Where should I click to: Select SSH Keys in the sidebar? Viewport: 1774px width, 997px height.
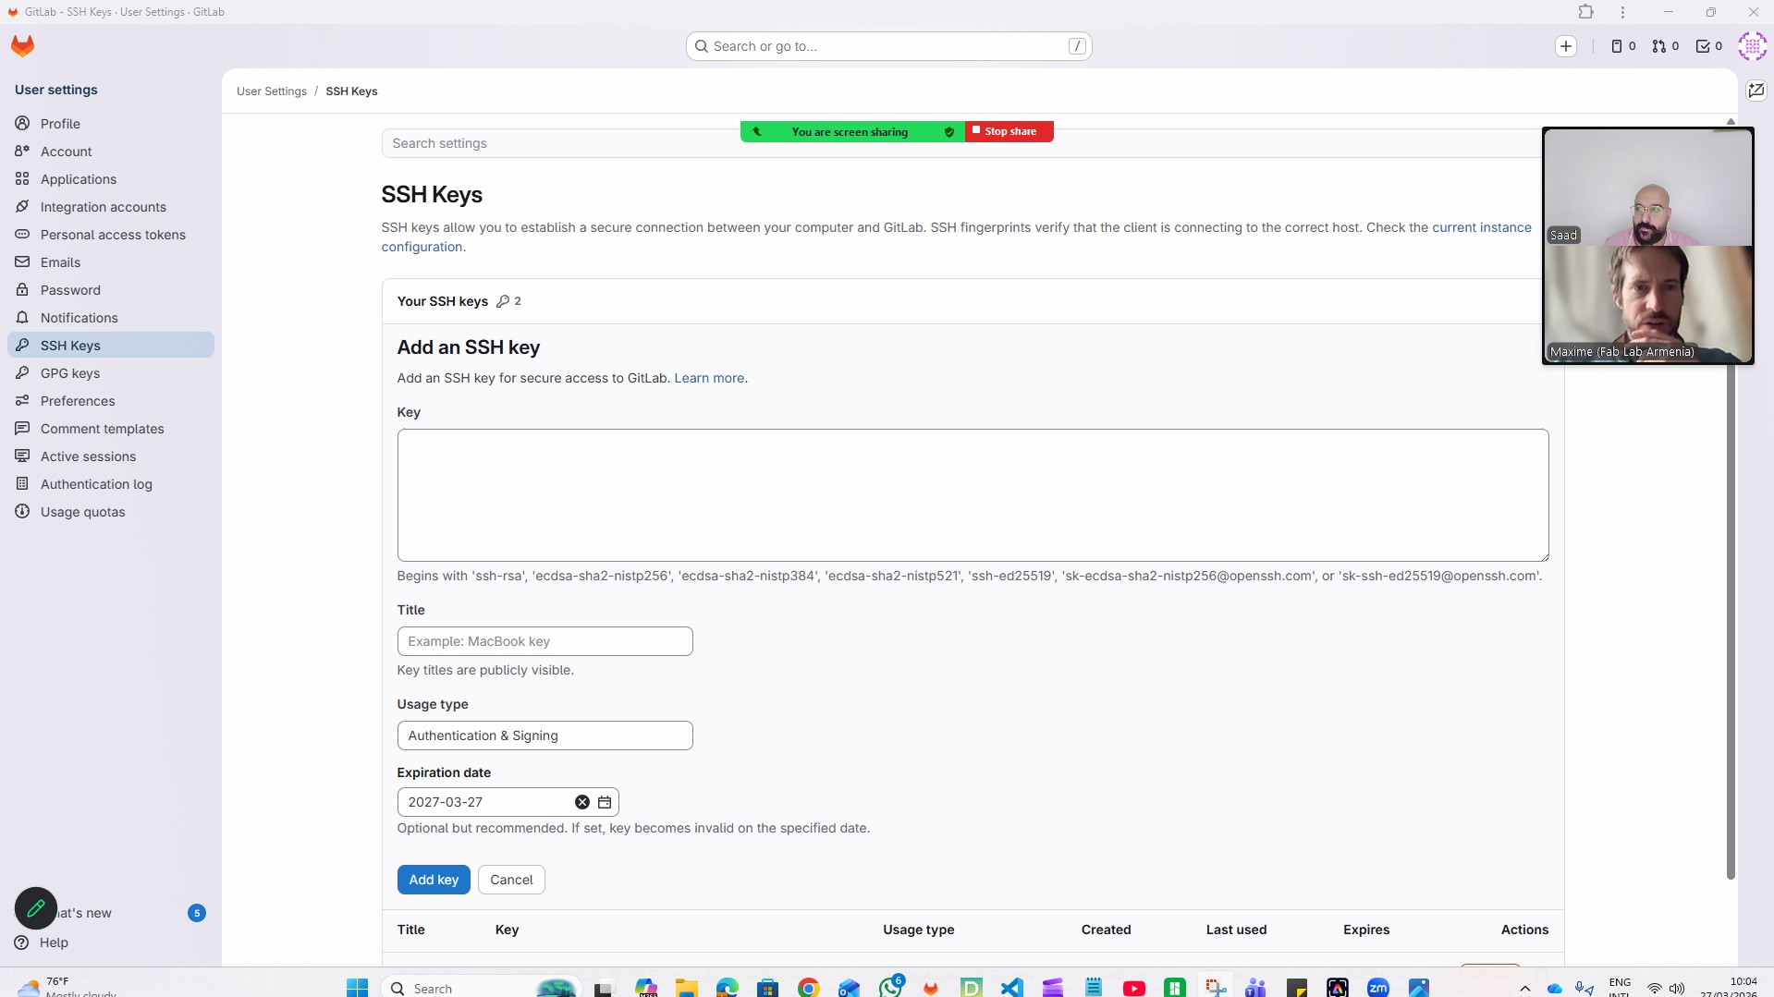pos(111,346)
